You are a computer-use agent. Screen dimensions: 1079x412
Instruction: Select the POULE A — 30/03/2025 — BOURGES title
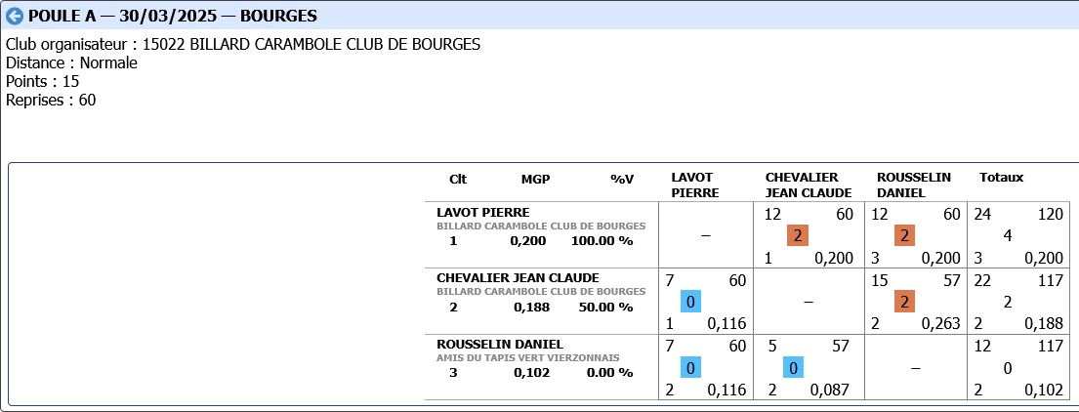click(173, 16)
